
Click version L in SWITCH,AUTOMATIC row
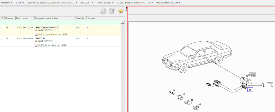[88, 28]
